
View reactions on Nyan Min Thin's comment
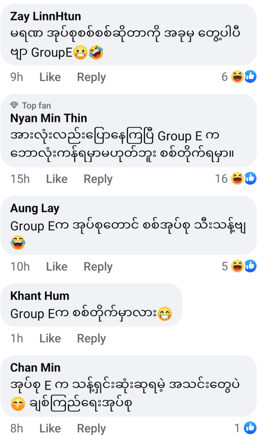click(x=244, y=179)
